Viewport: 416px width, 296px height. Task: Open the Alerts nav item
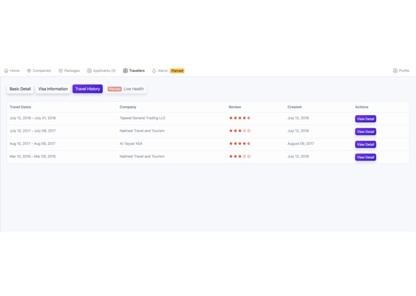click(x=160, y=71)
